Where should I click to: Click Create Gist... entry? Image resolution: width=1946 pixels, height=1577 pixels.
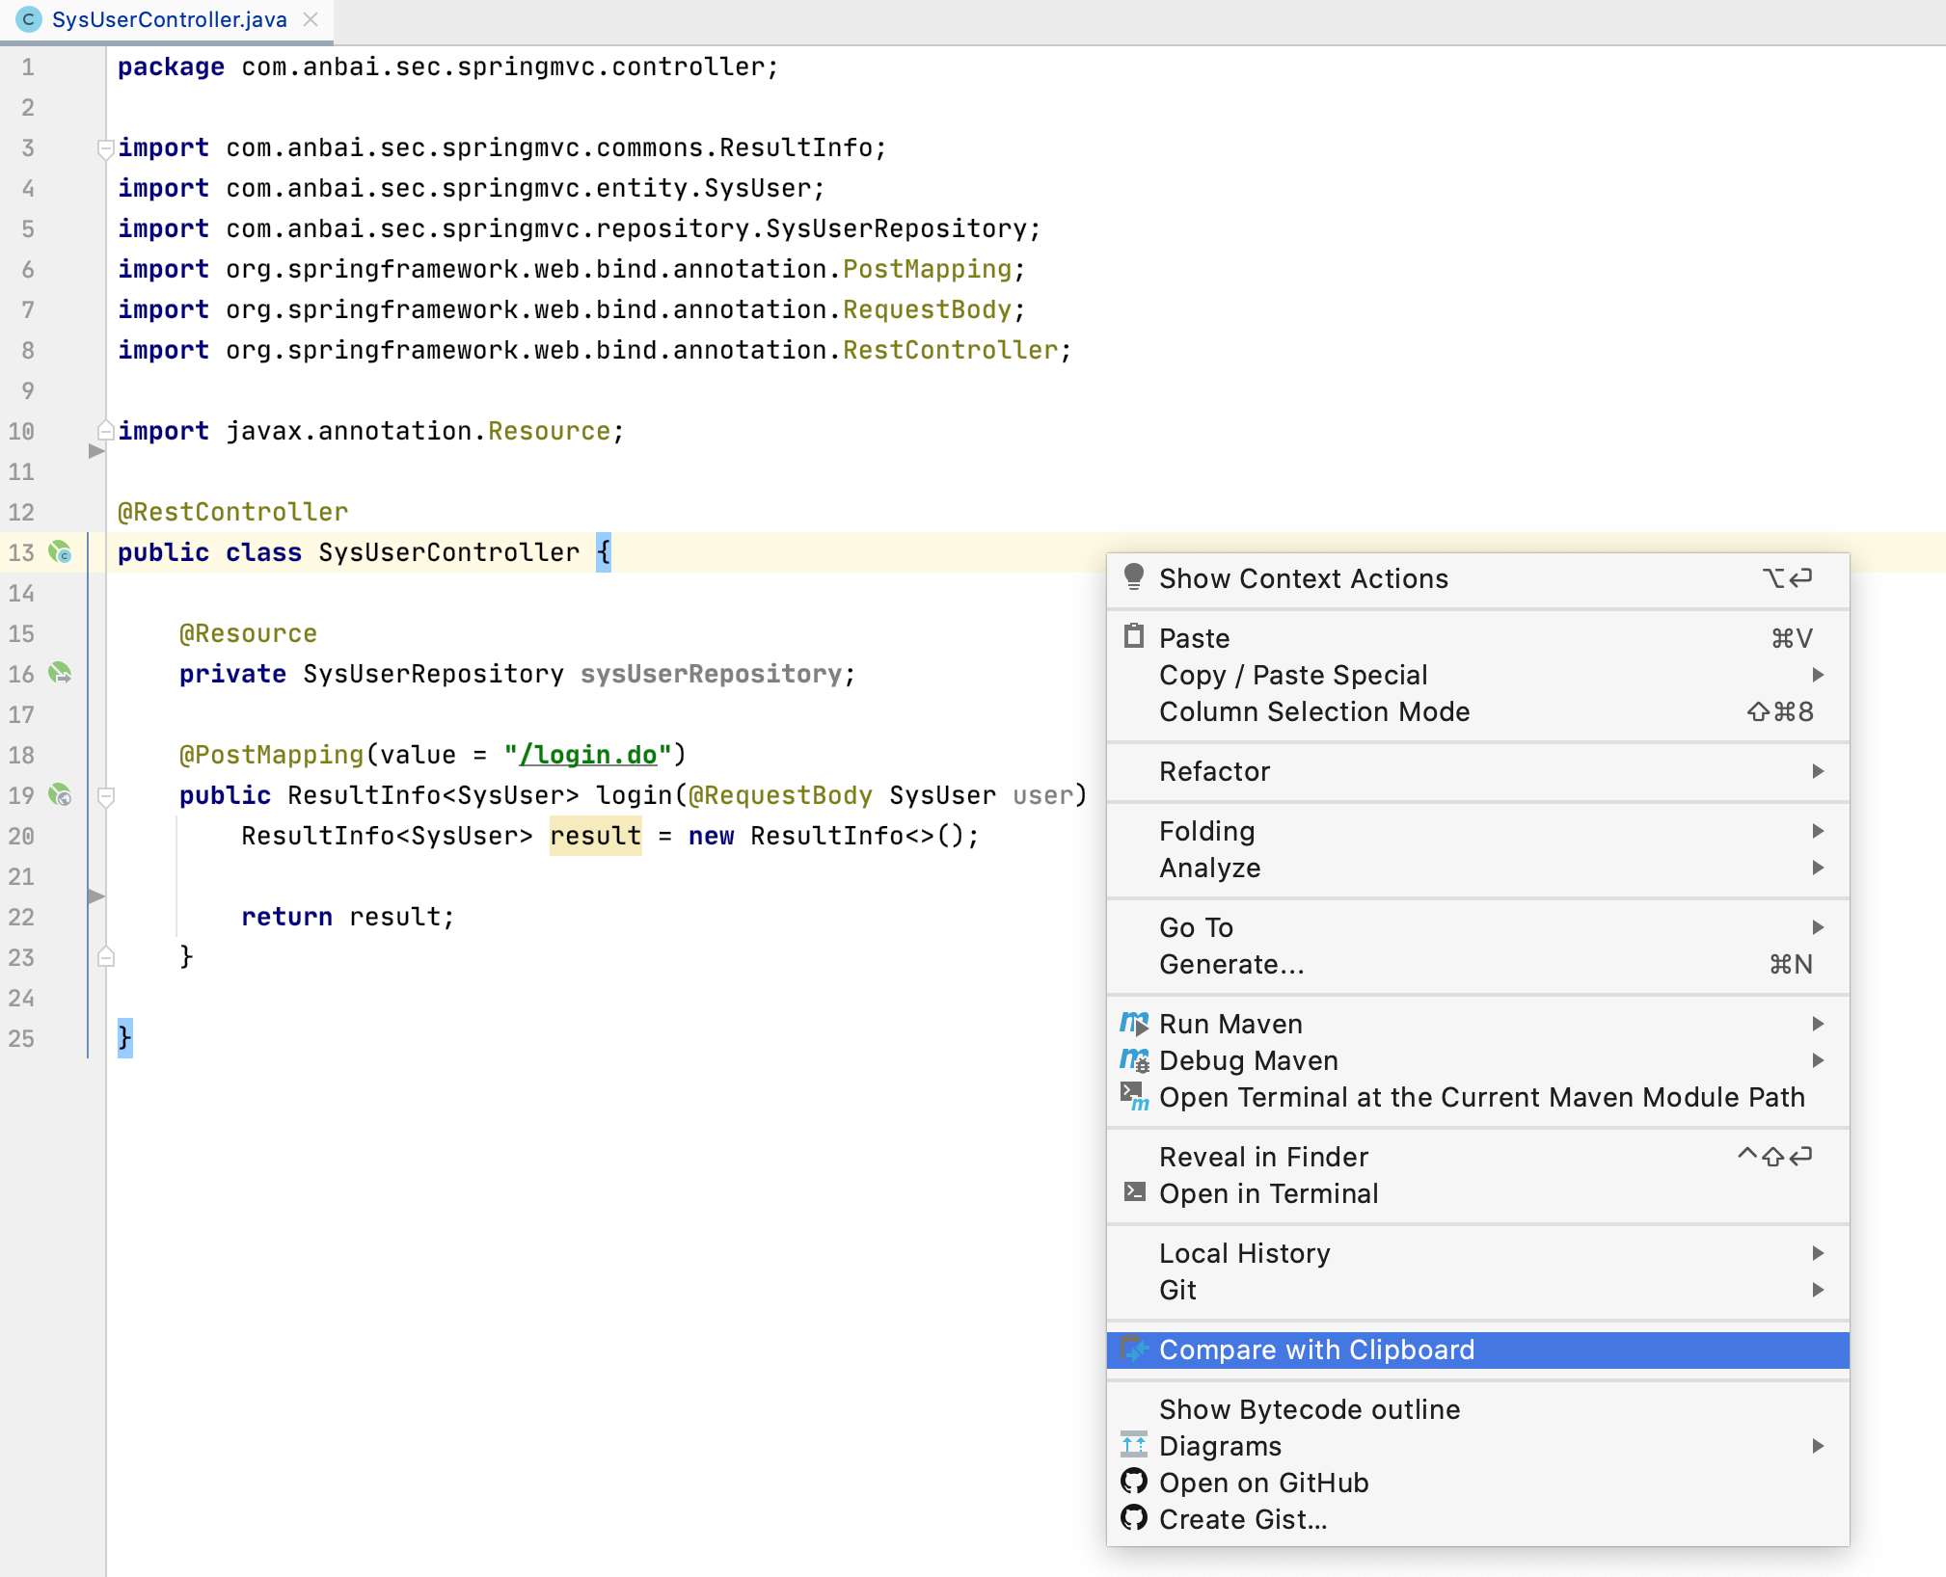[x=1242, y=1519]
